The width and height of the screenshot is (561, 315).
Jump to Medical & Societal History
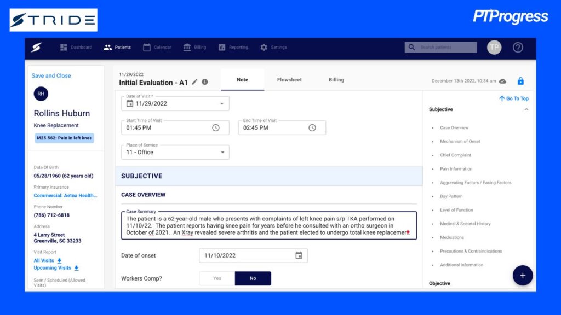point(465,224)
